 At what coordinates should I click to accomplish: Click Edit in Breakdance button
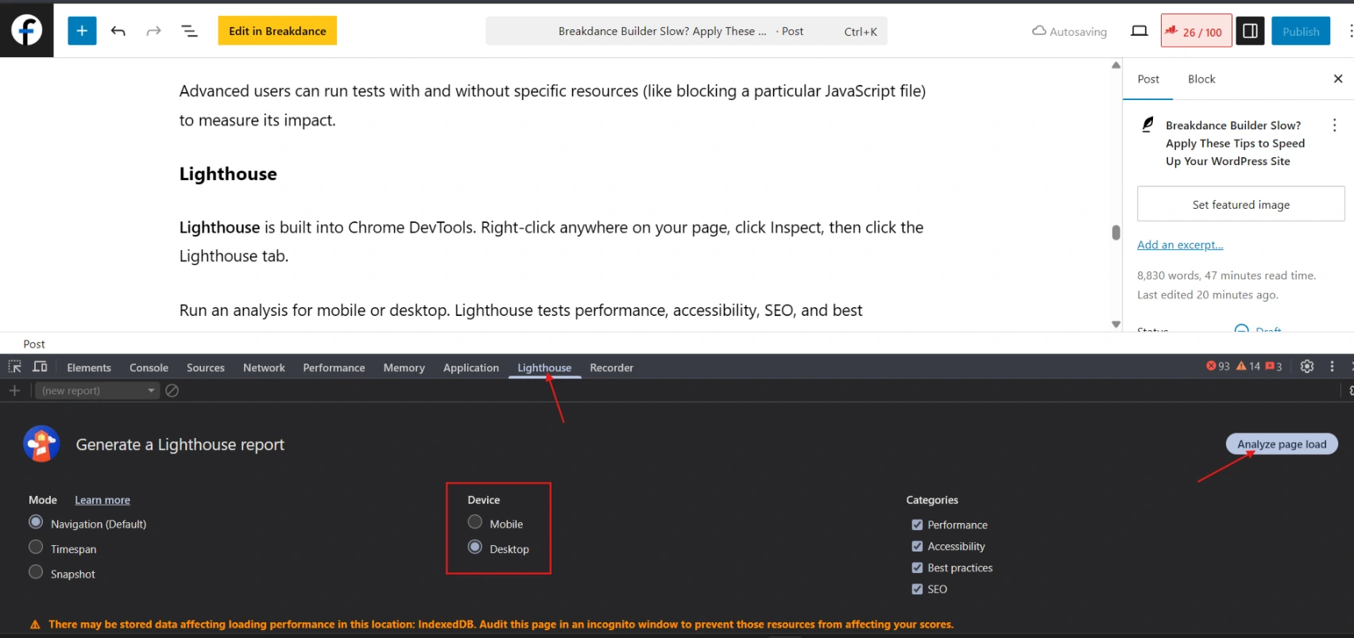[277, 31]
